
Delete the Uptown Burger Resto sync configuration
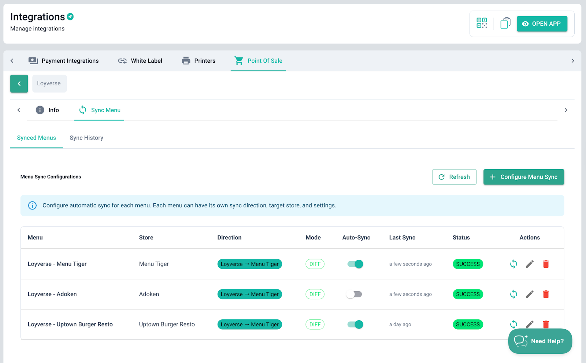[546, 324]
